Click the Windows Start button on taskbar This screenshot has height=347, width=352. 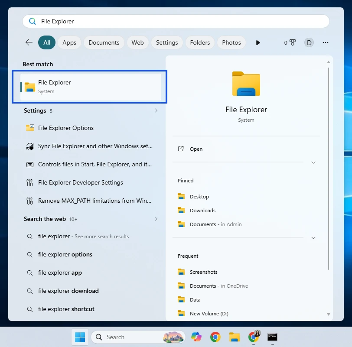point(80,337)
